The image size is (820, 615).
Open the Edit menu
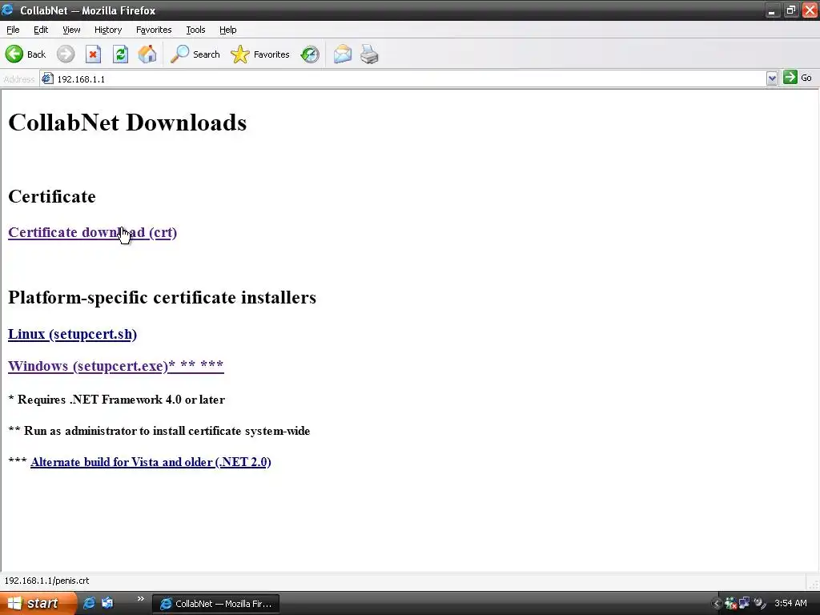click(41, 30)
